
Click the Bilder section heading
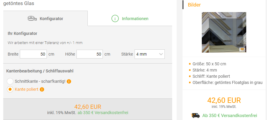tap(194, 5)
